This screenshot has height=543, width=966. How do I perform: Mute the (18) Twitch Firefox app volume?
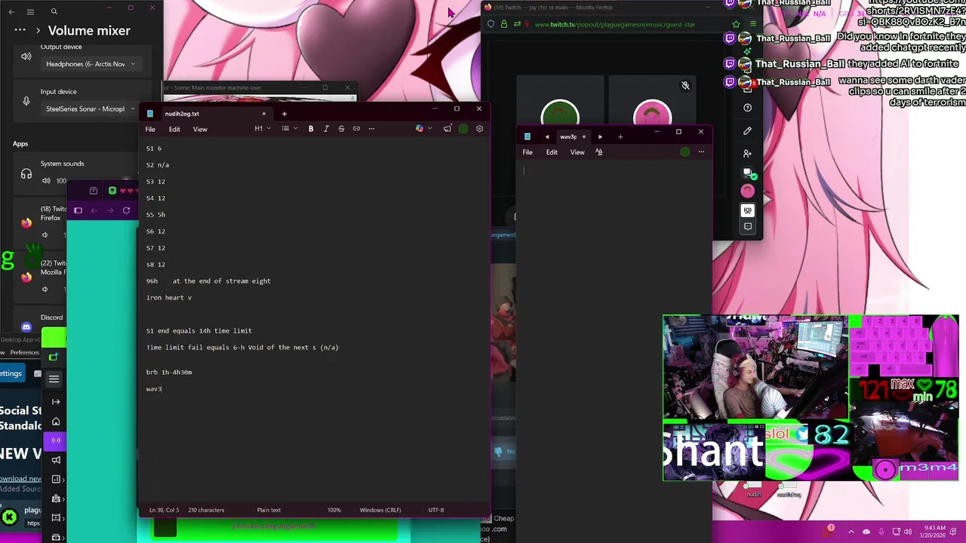pos(45,235)
